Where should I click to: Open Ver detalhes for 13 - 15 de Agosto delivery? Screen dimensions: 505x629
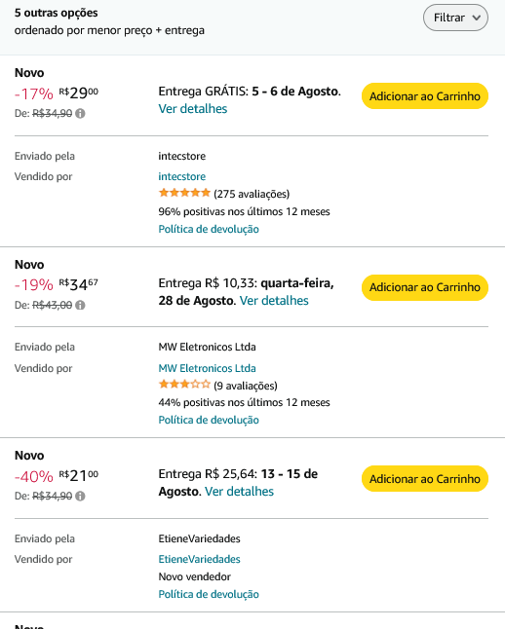coord(239,492)
